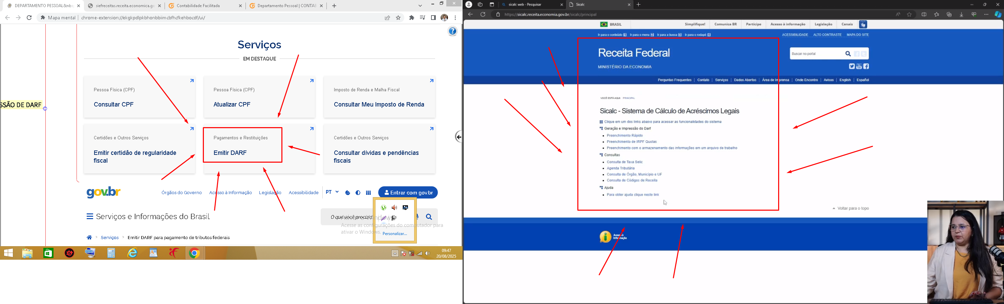Screen dimensions: 1004x304
Task: Click the gov.br cookie icon
Action: click(x=348, y=193)
